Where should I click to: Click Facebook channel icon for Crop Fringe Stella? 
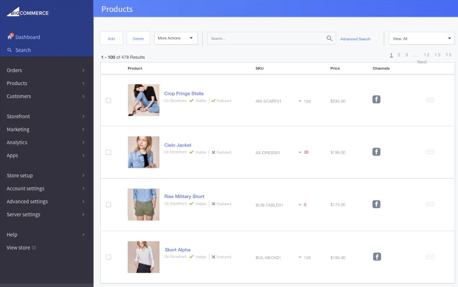376,100
